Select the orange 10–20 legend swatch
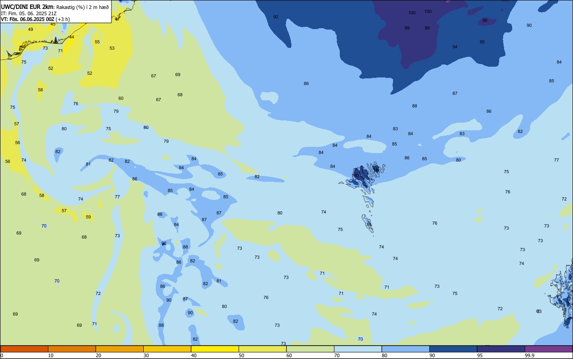Viewport: 573px width, 359px height. tap(72, 349)
